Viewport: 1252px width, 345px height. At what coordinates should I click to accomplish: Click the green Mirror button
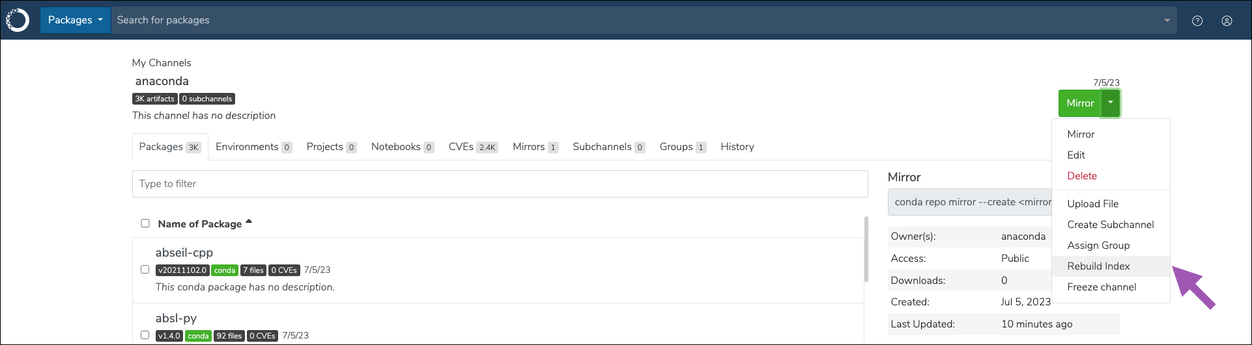(1080, 103)
